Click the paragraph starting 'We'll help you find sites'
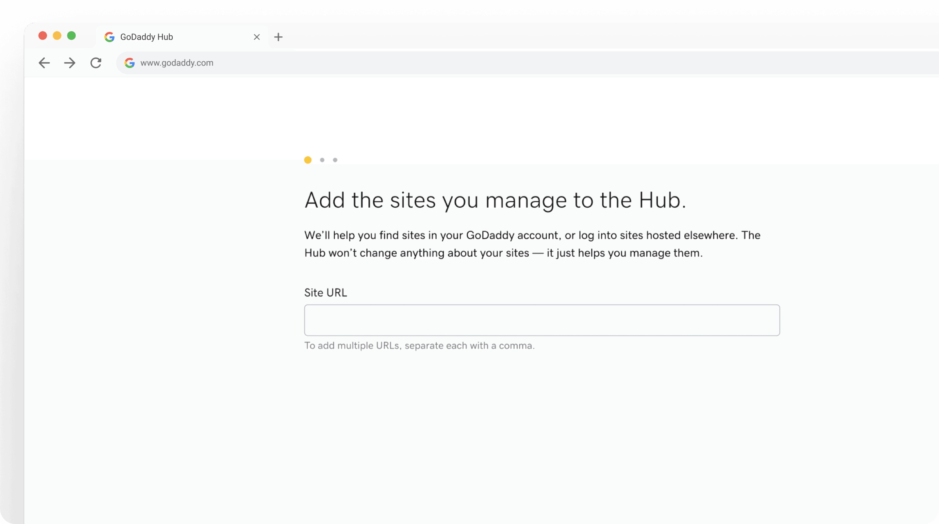The height and width of the screenshot is (524, 939). [x=532, y=244]
